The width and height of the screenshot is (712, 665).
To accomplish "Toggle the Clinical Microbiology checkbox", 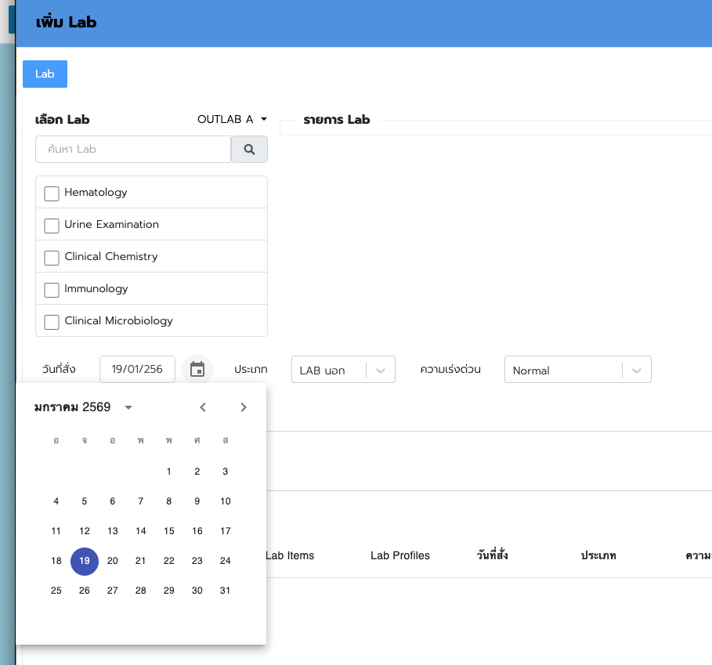I will tap(52, 322).
